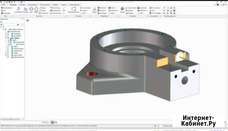
Task: Expand the Deckplatte tree node
Action: 6,34
